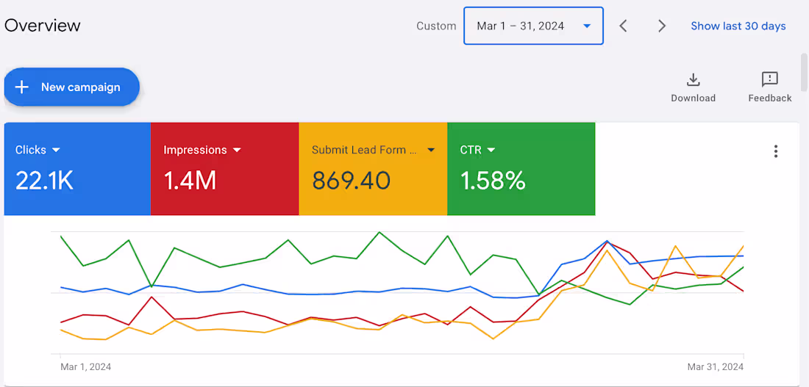Click the Mar 31, 2024 axis label
The image size is (809, 387).
716,367
